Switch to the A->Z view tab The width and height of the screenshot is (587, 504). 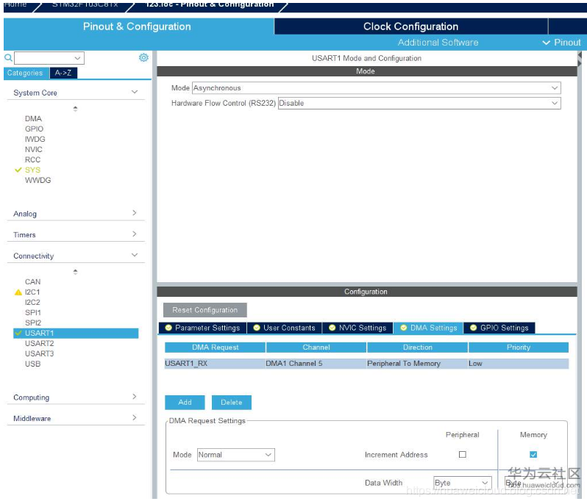click(63, 73)
